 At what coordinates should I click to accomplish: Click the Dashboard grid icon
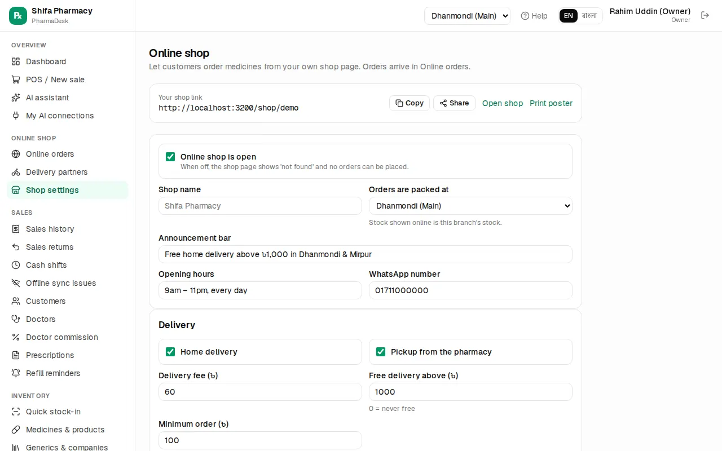click(16, 61)
